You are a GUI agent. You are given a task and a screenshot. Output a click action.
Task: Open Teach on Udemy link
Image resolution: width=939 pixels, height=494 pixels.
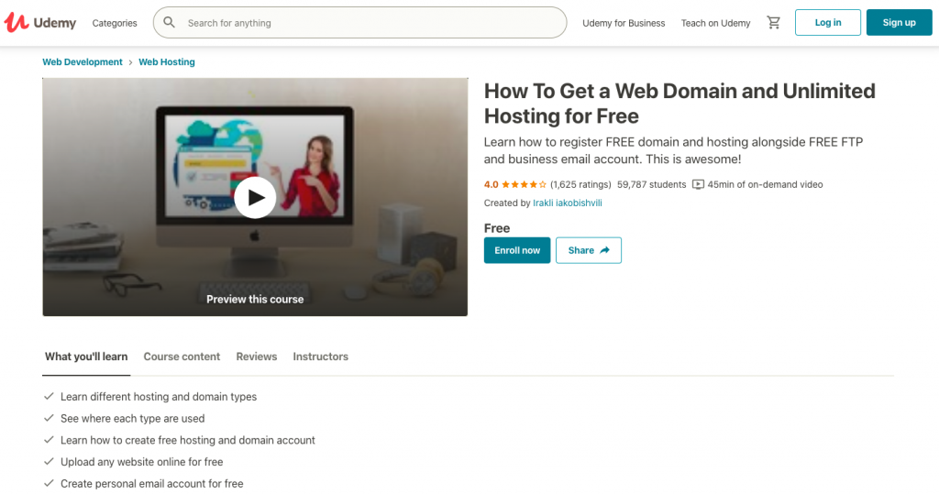click(x=715, y=23)
